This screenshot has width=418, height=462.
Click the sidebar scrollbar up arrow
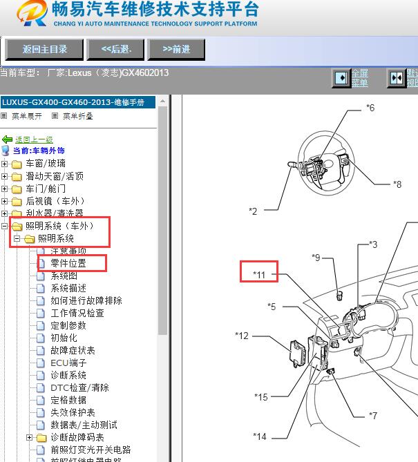pos(163,101)
